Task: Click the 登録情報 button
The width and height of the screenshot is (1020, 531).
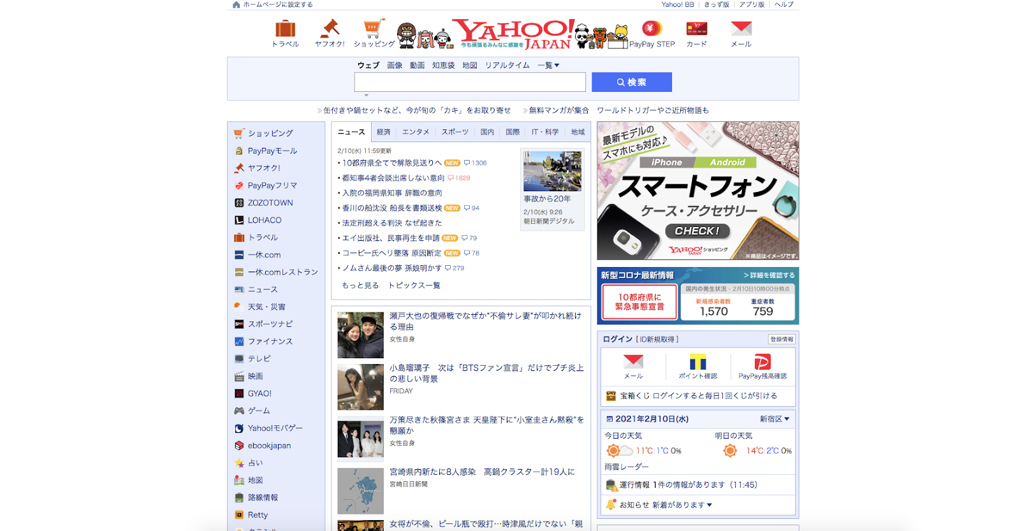Action: click(x=782, y=339)
